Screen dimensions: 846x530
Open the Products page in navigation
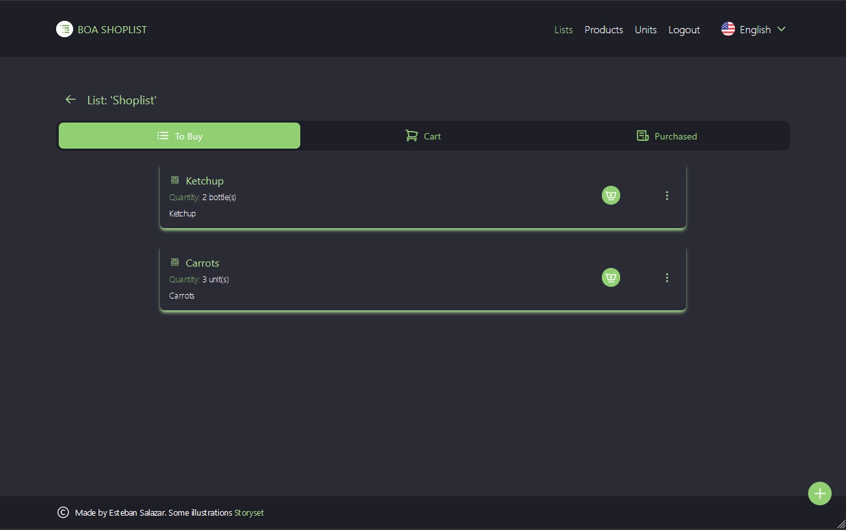[x=603, y=30]
